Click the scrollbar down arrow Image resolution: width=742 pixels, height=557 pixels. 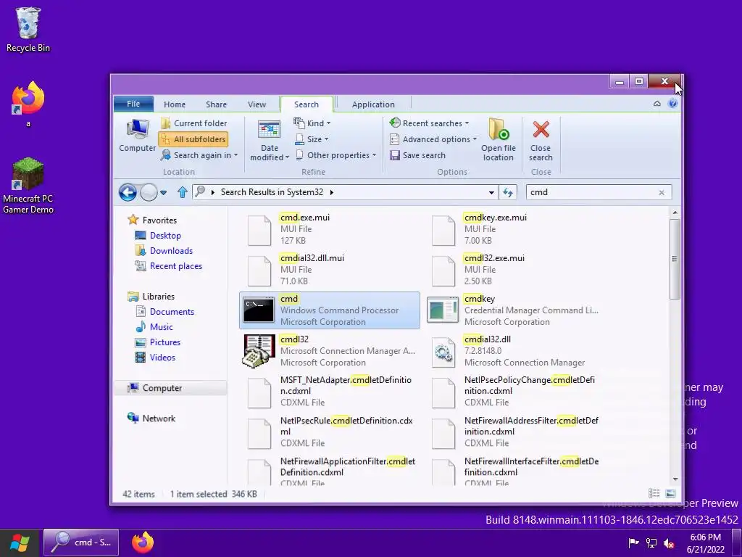(675, 479)
